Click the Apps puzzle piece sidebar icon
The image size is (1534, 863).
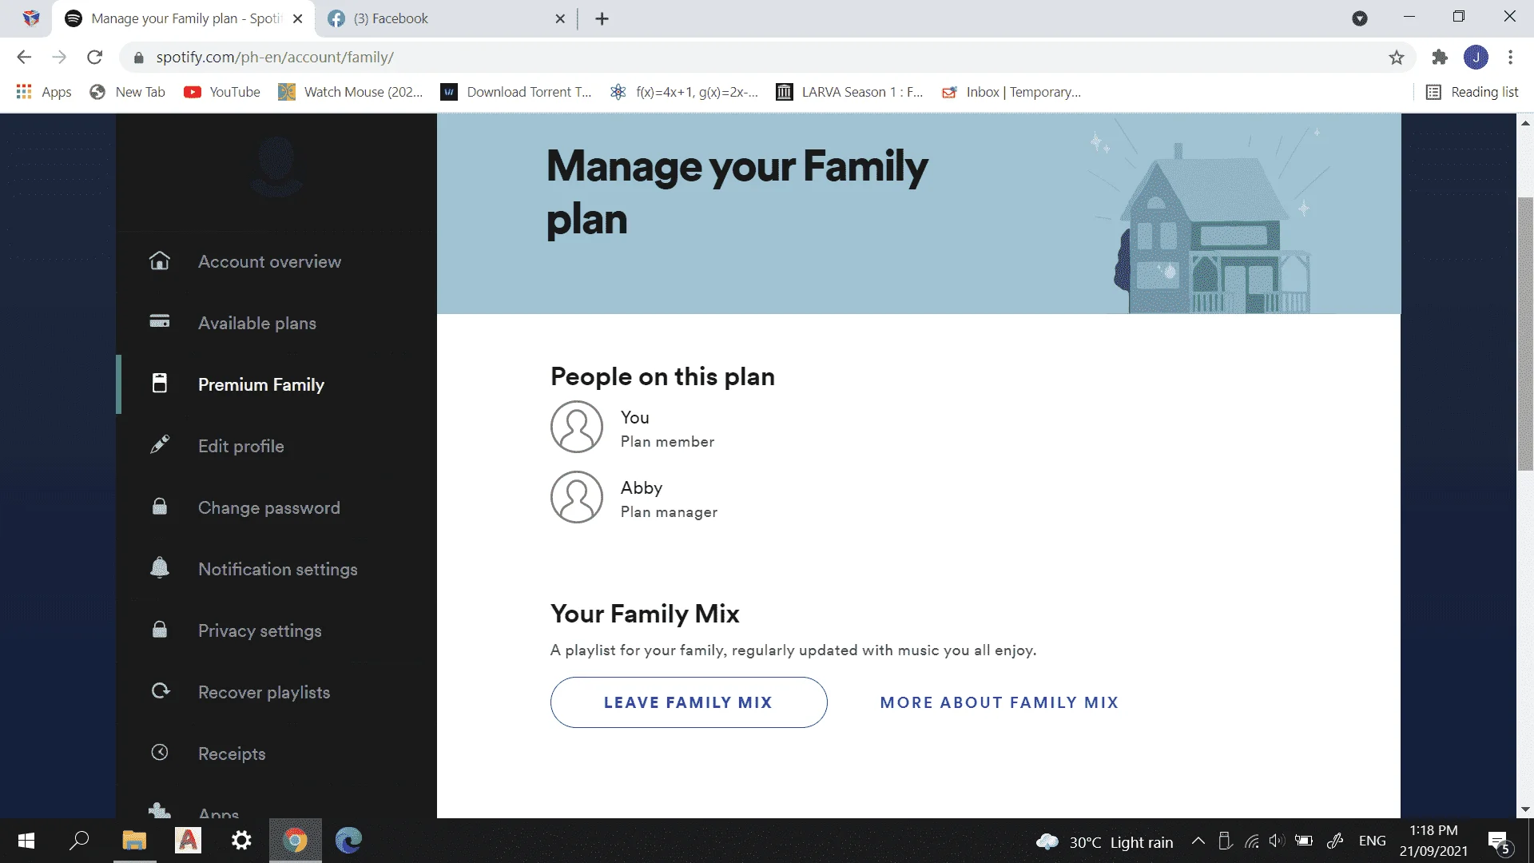[160, 809]
